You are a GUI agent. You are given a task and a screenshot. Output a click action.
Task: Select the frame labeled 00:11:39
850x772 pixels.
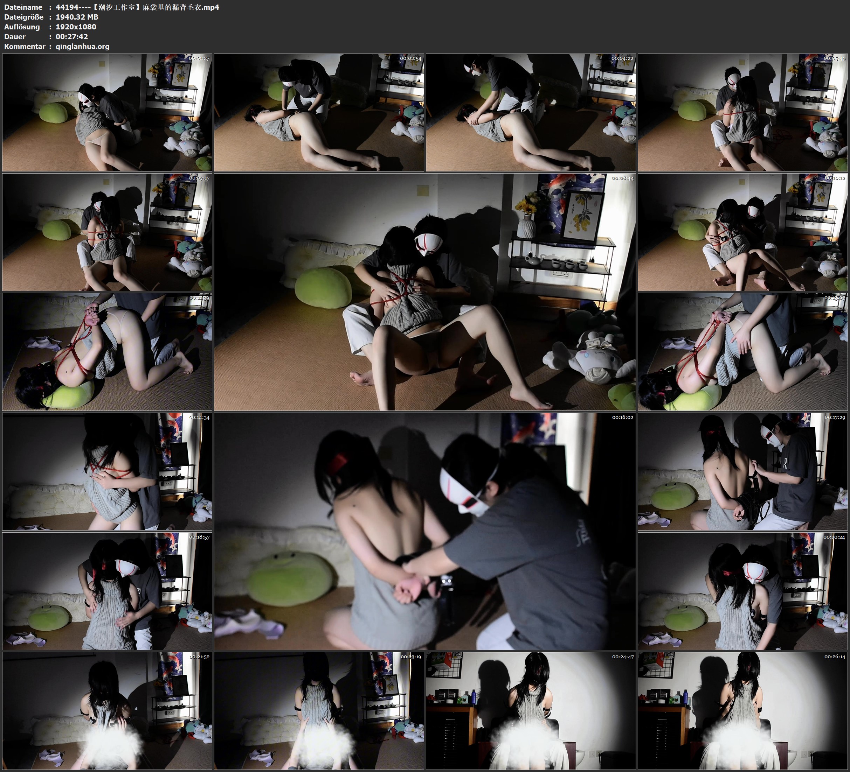click(107, 352)
